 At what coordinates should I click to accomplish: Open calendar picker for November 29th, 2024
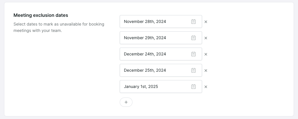point(193,38)
